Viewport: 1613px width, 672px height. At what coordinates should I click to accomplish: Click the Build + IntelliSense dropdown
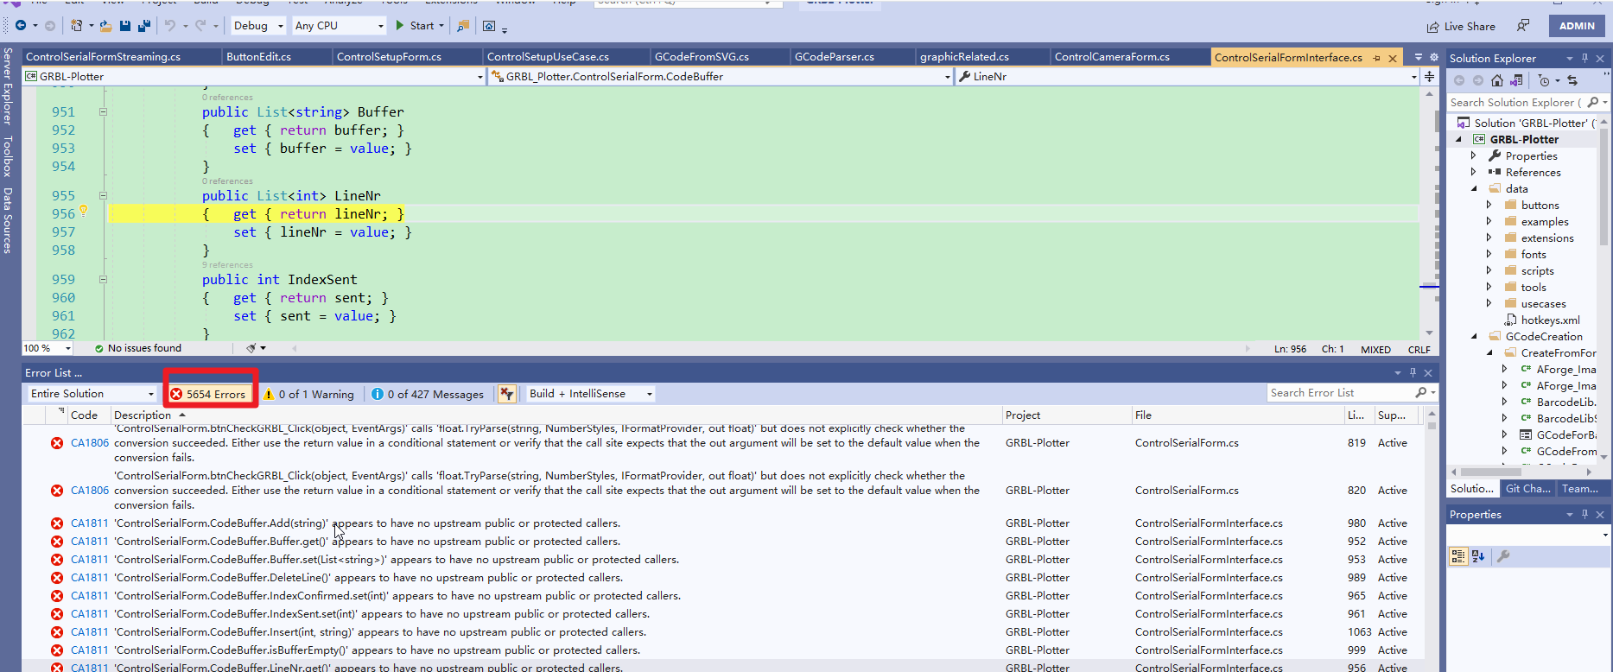click(x=590, y=394)
